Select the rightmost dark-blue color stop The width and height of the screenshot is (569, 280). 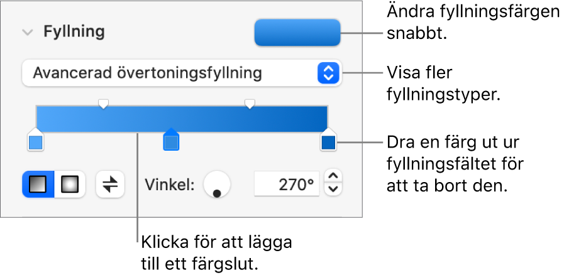(328, 143)
